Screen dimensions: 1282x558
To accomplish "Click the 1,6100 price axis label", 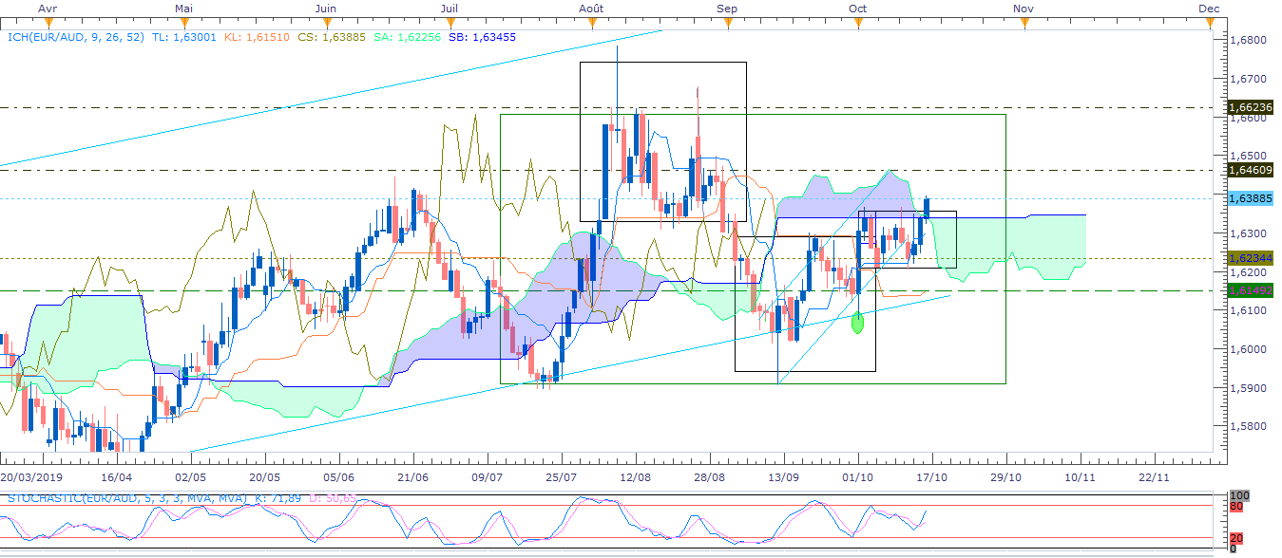I will pos(1248,310).
